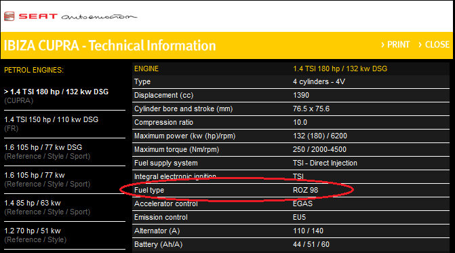Click the value '250 / 2000-4500'
This screenshot has height=253, width=455.
coord(319,149)
